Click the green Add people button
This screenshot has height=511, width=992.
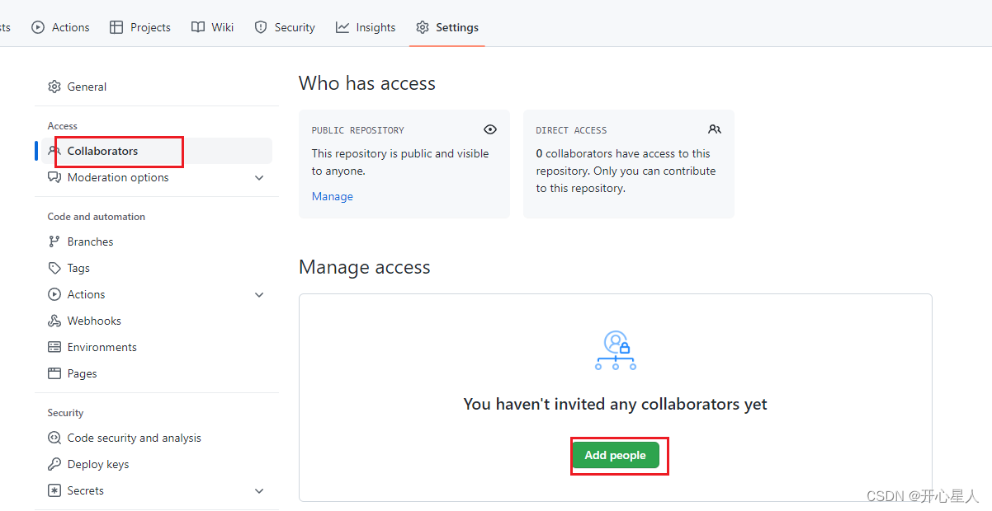616,455
